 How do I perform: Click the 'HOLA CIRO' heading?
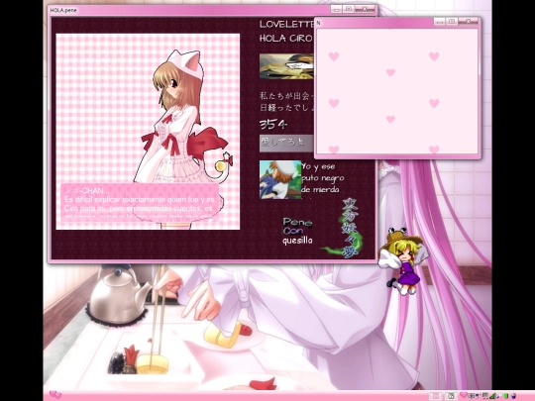coord(286,39)
